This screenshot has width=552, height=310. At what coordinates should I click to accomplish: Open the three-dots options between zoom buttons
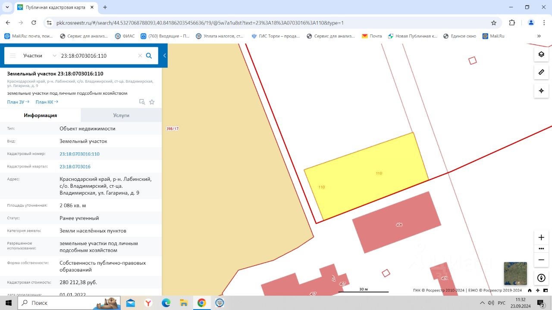point(541,249)
